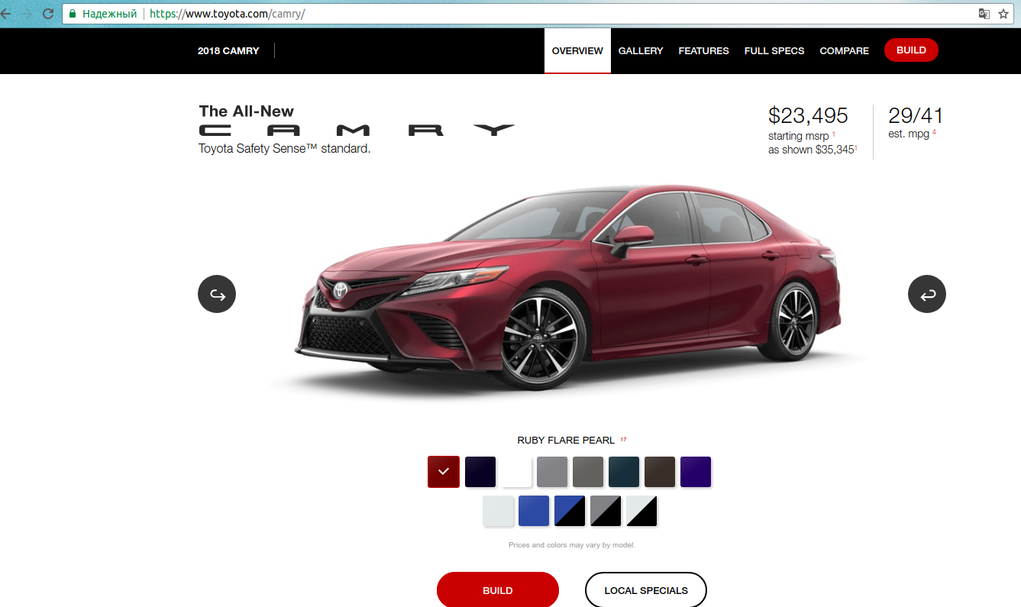Click the stylized CAMRY wordmark logo
Screen dimensions: 1021x607
tap(357, 130)
